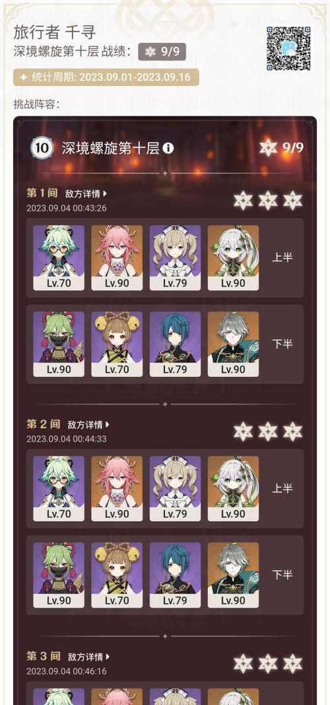
Task: Tap Xingqiu Lv.79 portrait in chamber 2
Action: pyautogui.click(x=175, y=575)
